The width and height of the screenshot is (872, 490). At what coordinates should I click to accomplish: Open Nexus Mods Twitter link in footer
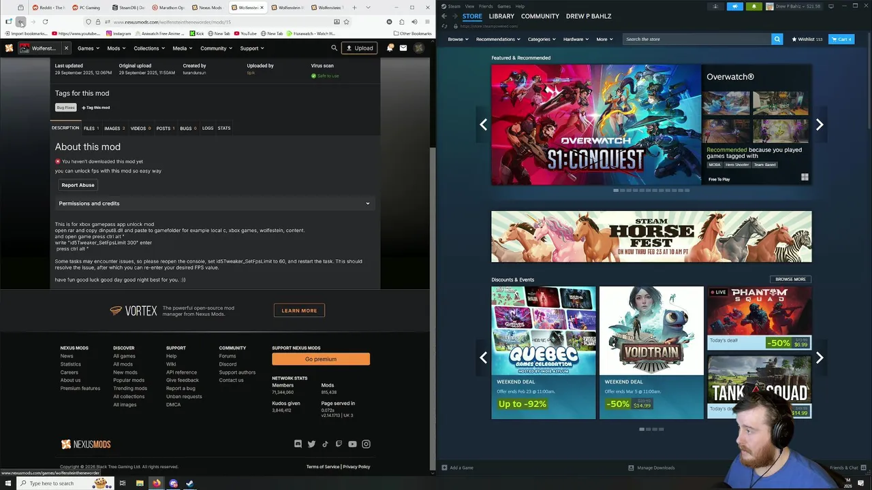[x=311, y=444]
